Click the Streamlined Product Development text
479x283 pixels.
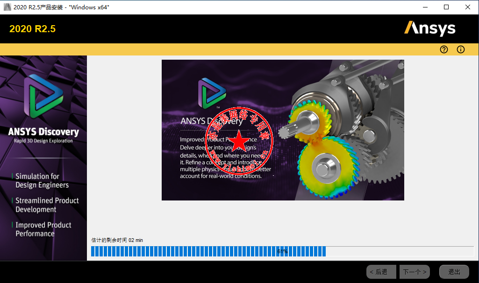tap(47, 205)
